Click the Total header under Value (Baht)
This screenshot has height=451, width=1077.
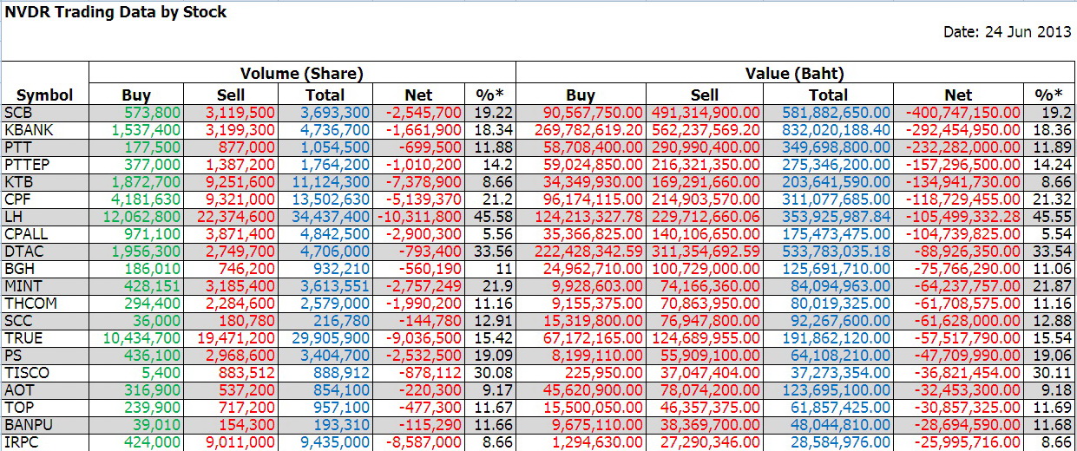point(828,95)
